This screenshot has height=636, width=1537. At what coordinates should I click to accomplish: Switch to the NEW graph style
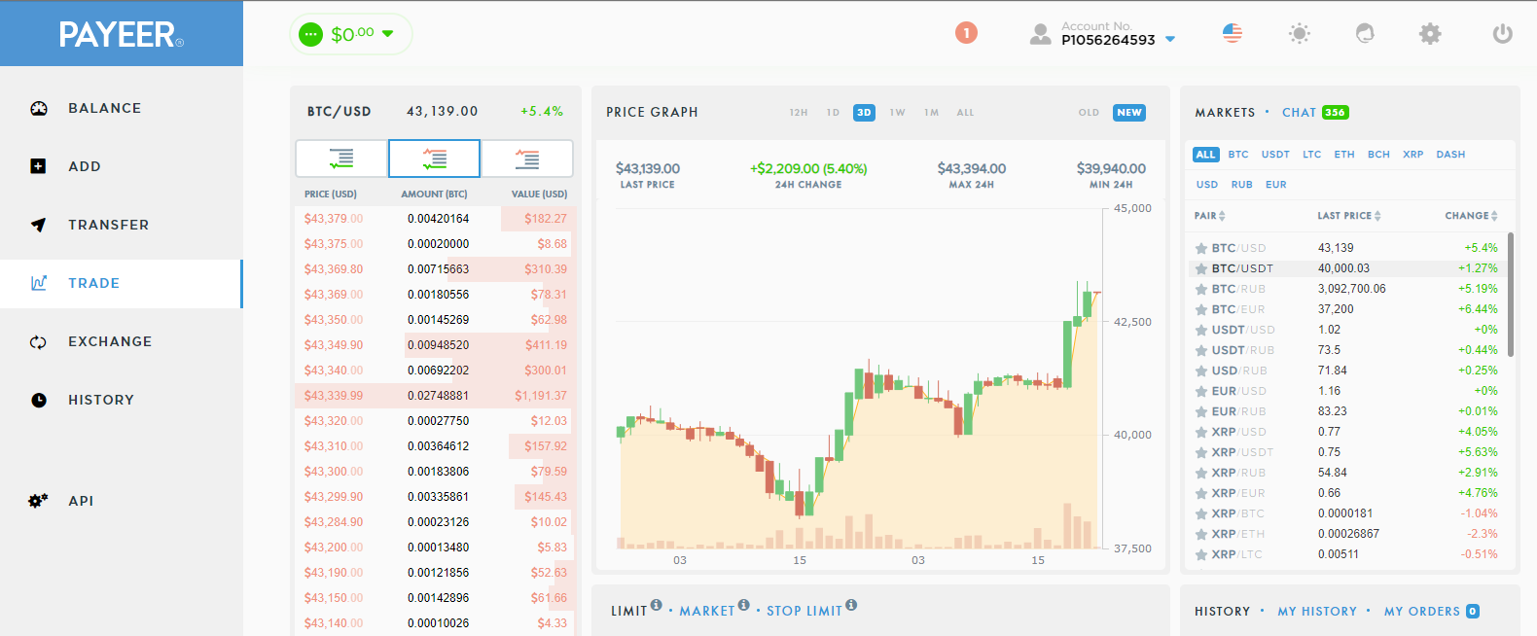point(1129,113)
